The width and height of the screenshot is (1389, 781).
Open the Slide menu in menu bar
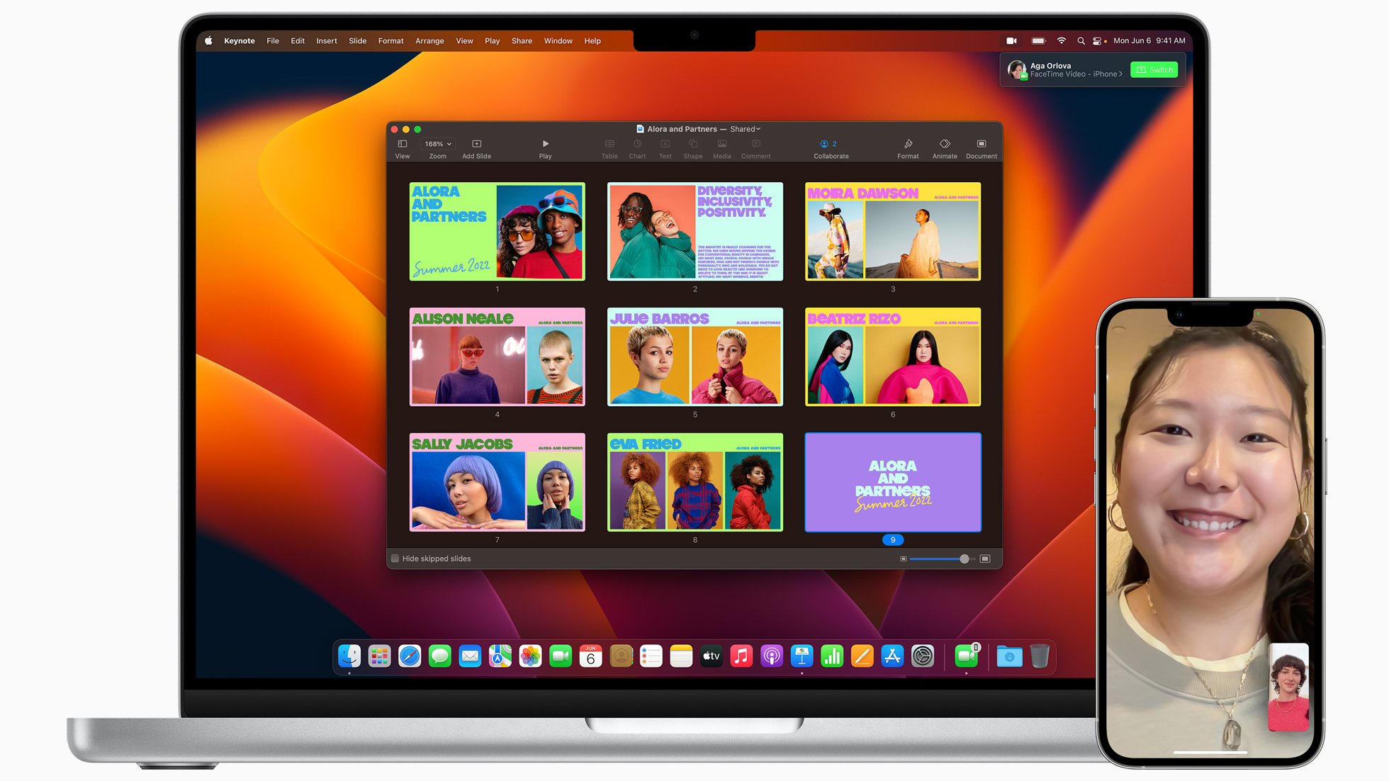[356, 40]
